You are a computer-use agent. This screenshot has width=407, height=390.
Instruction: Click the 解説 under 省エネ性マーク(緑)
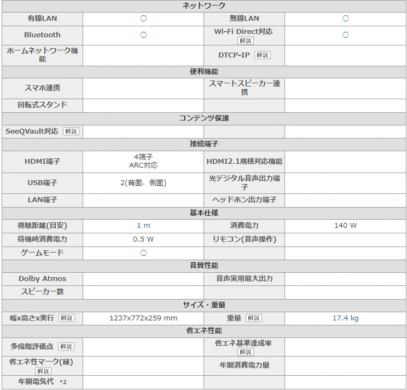pos(43,371)
